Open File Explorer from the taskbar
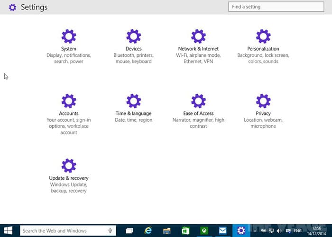Screen dimensions: 332x237 [x=166, y=230]
